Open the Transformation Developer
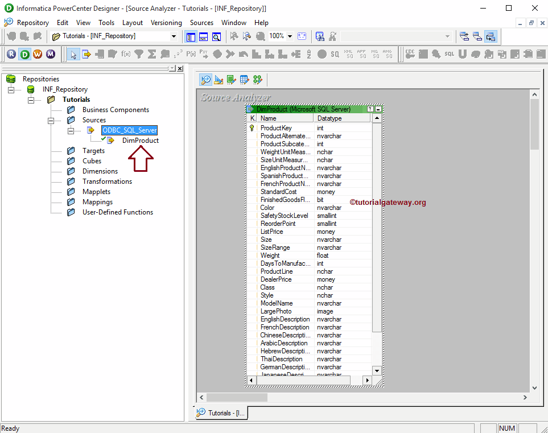The height and width of the screenshot is (433, 548). pos(231,80)
